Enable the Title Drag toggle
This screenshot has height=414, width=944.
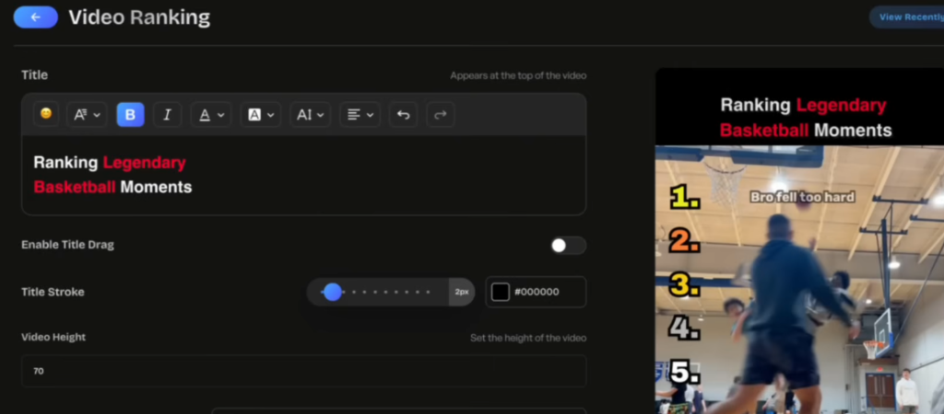click(568, 246)
